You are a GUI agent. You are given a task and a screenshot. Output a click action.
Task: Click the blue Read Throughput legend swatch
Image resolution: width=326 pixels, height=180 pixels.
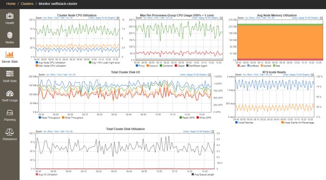[x=40, y=118]
